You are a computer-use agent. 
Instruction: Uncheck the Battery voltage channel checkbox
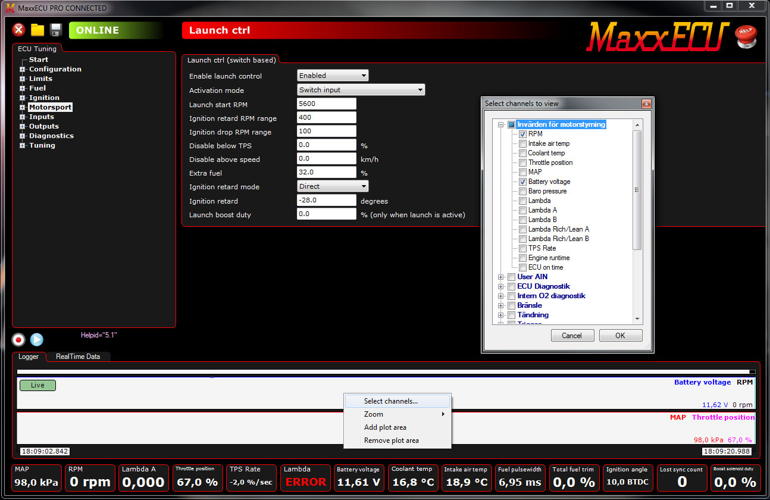522,182
